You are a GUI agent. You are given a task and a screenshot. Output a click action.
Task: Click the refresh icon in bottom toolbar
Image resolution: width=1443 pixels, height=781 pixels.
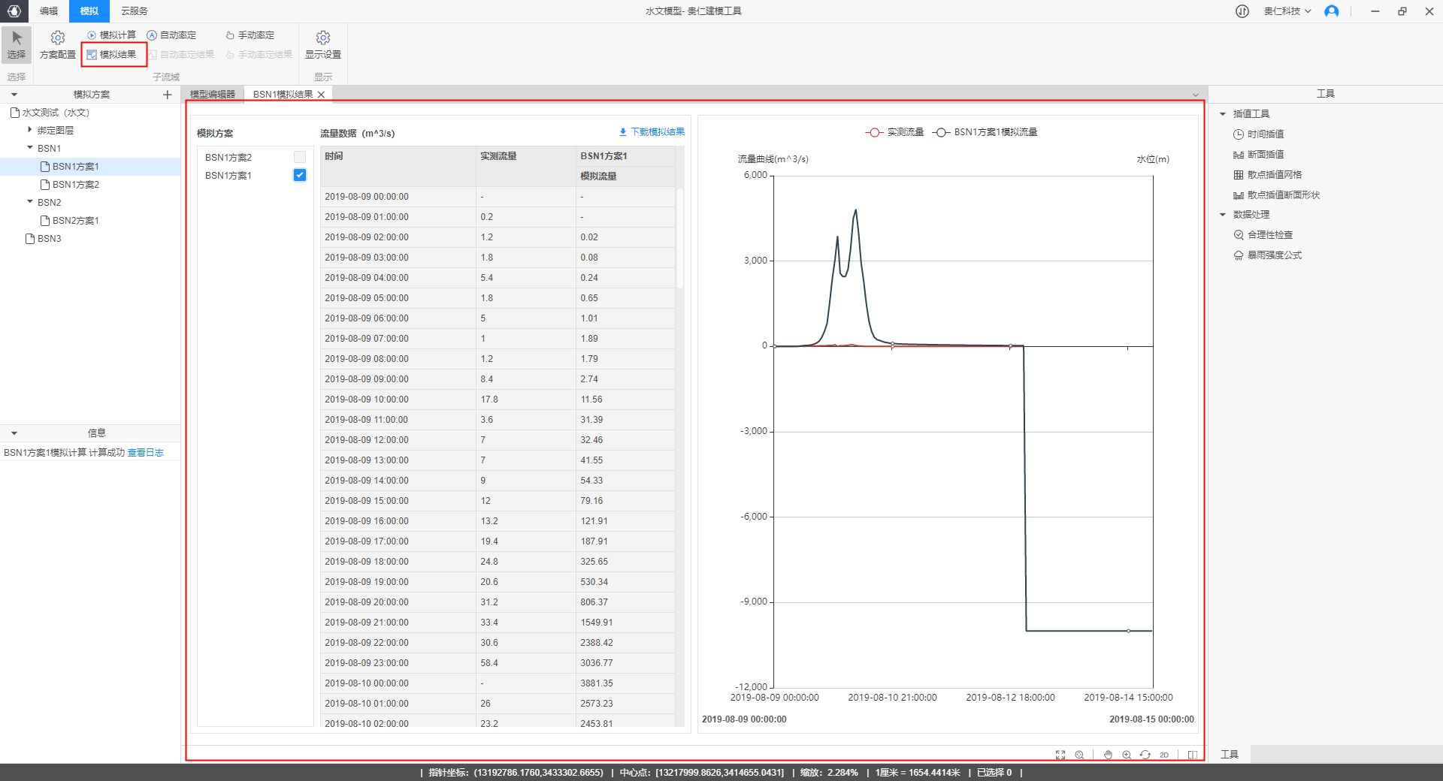coord(1145,755)
